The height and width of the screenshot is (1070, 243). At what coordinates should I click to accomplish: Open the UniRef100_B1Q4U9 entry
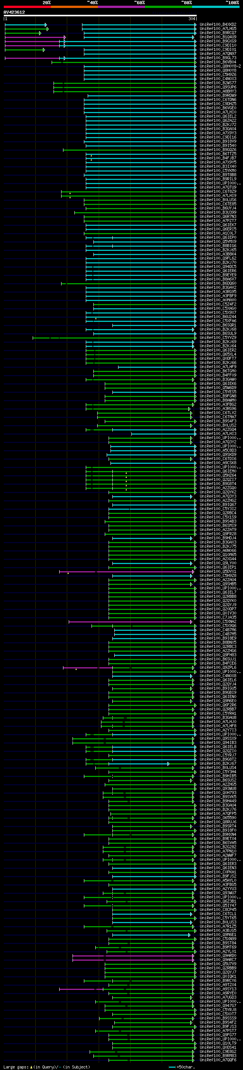point(218,37)
